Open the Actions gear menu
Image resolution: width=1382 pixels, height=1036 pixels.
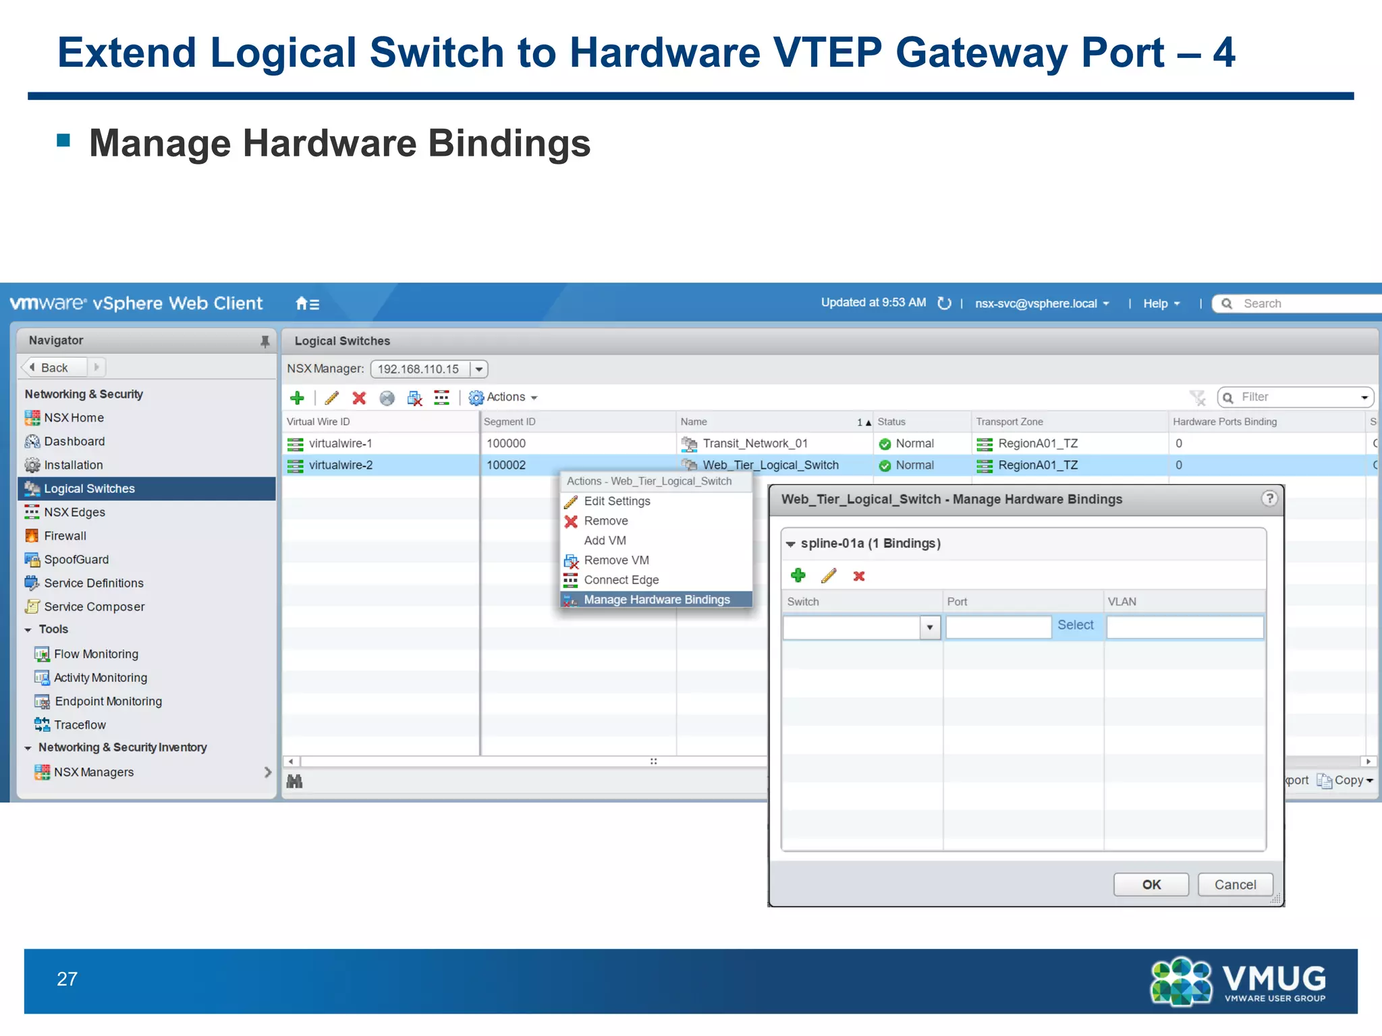pos(503,397)
